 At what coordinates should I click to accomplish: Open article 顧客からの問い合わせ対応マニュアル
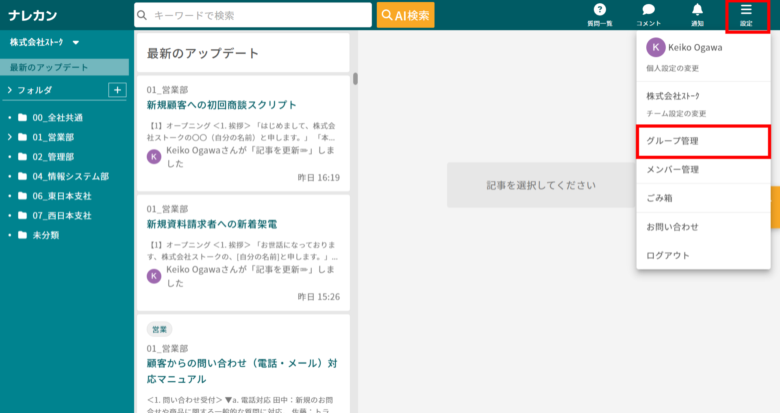point(242,371)
